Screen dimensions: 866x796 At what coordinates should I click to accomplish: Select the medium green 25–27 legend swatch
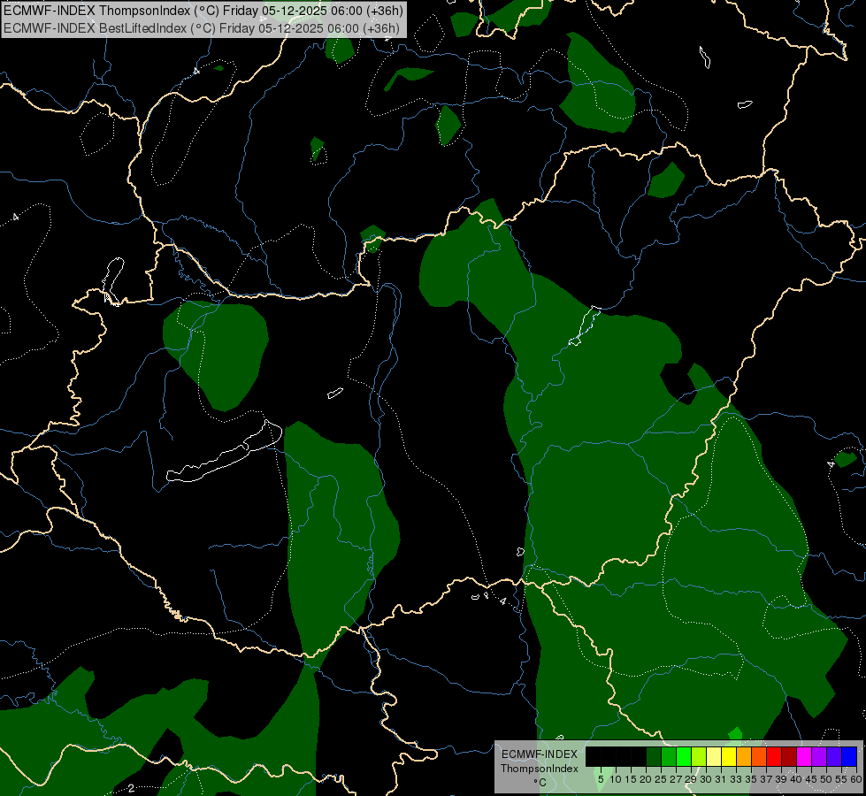point(669,756)
